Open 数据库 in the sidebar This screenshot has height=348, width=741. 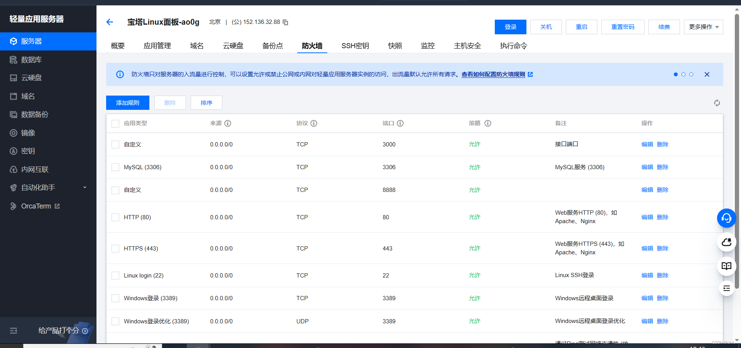tap(48, 60)
